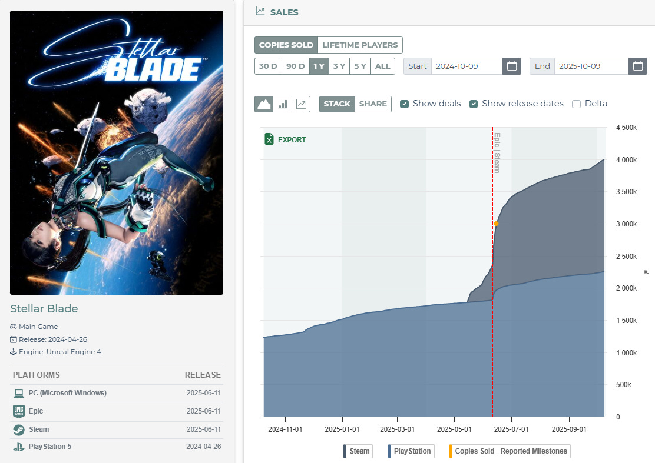Click the Engine: Unreal Engine 4 text
The width and height of the screenshot is (655, 463).
59,352
